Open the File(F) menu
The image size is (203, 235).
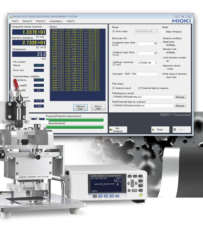(x=15, y=21)
